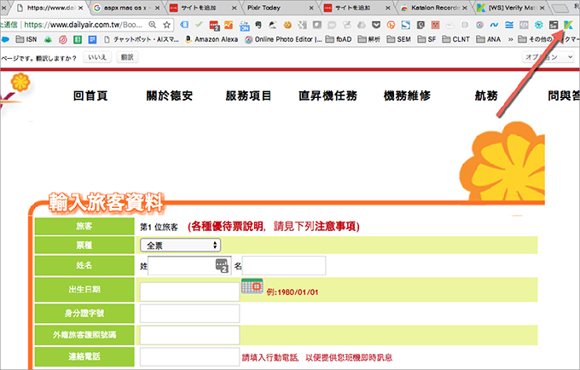The image size is (580, 370).
Task: Click the 連絡電話 phone number input field
Action: pyautogui.click(x=189, y=356)
